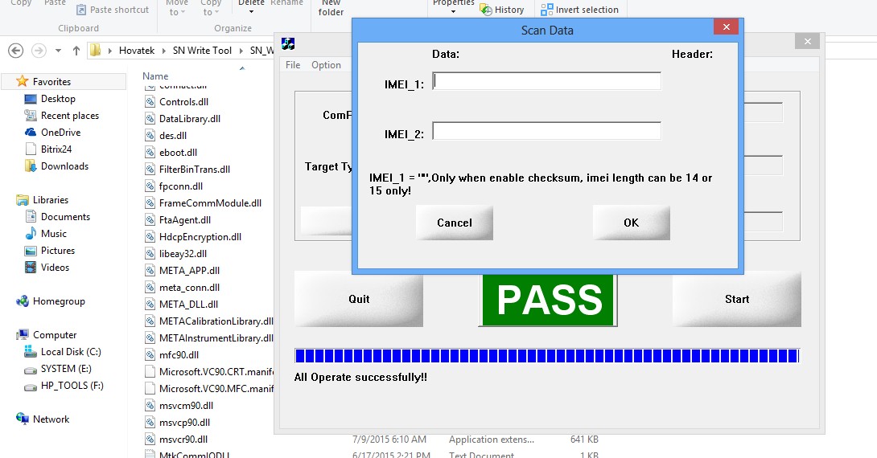Open the Move to dropdown

click(177, 8)
